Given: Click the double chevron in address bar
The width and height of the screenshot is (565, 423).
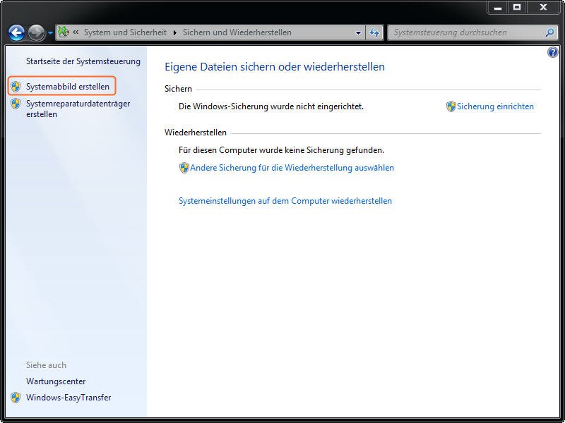Looking at the screenshot, I should tap(76, 32).
